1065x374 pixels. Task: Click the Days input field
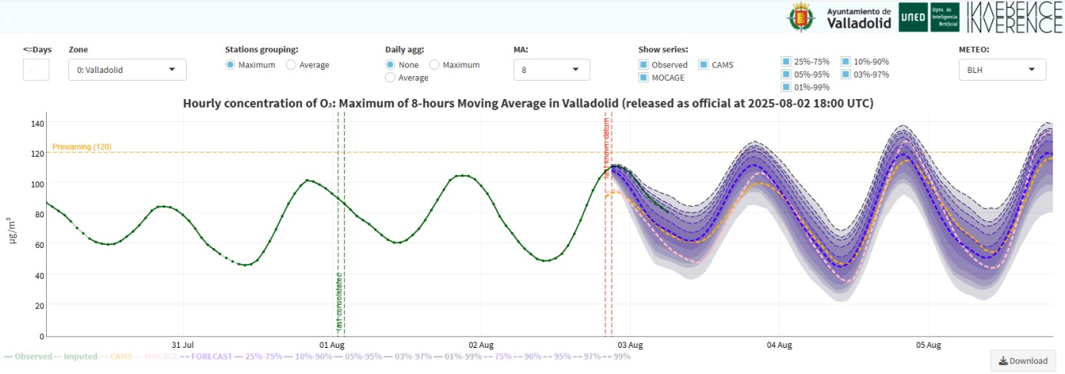point(35,70)
